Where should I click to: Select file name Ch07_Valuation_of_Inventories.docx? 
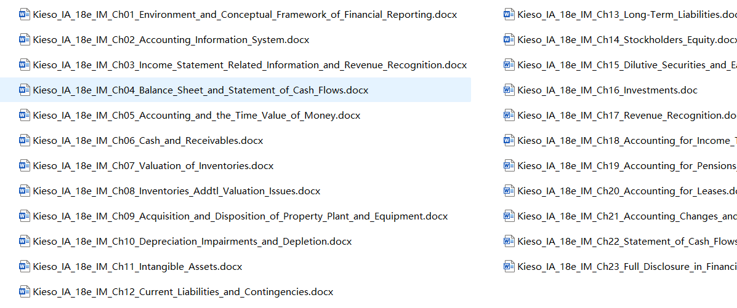[153, 166]
